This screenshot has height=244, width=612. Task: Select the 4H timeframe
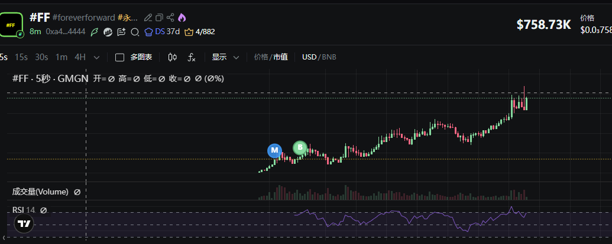[80, 57]
